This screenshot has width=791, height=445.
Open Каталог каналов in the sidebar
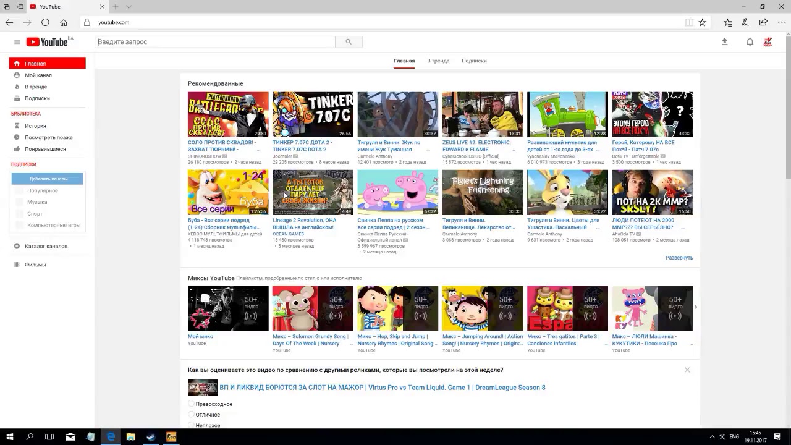[x=46, y=246]
